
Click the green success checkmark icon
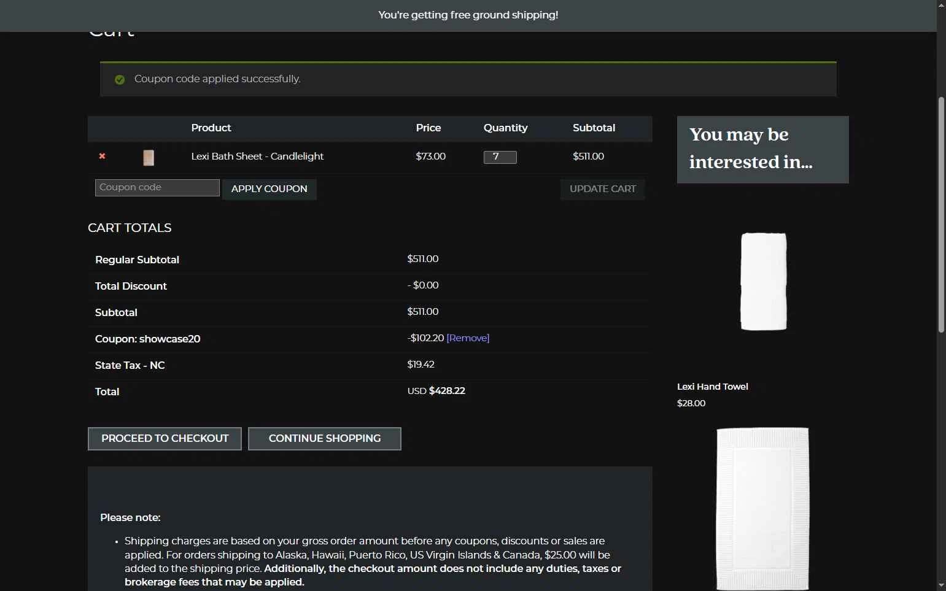120,80
